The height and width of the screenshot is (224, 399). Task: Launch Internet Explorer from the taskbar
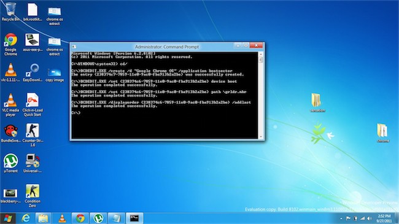pyautogui.click(x=26, y=218)
